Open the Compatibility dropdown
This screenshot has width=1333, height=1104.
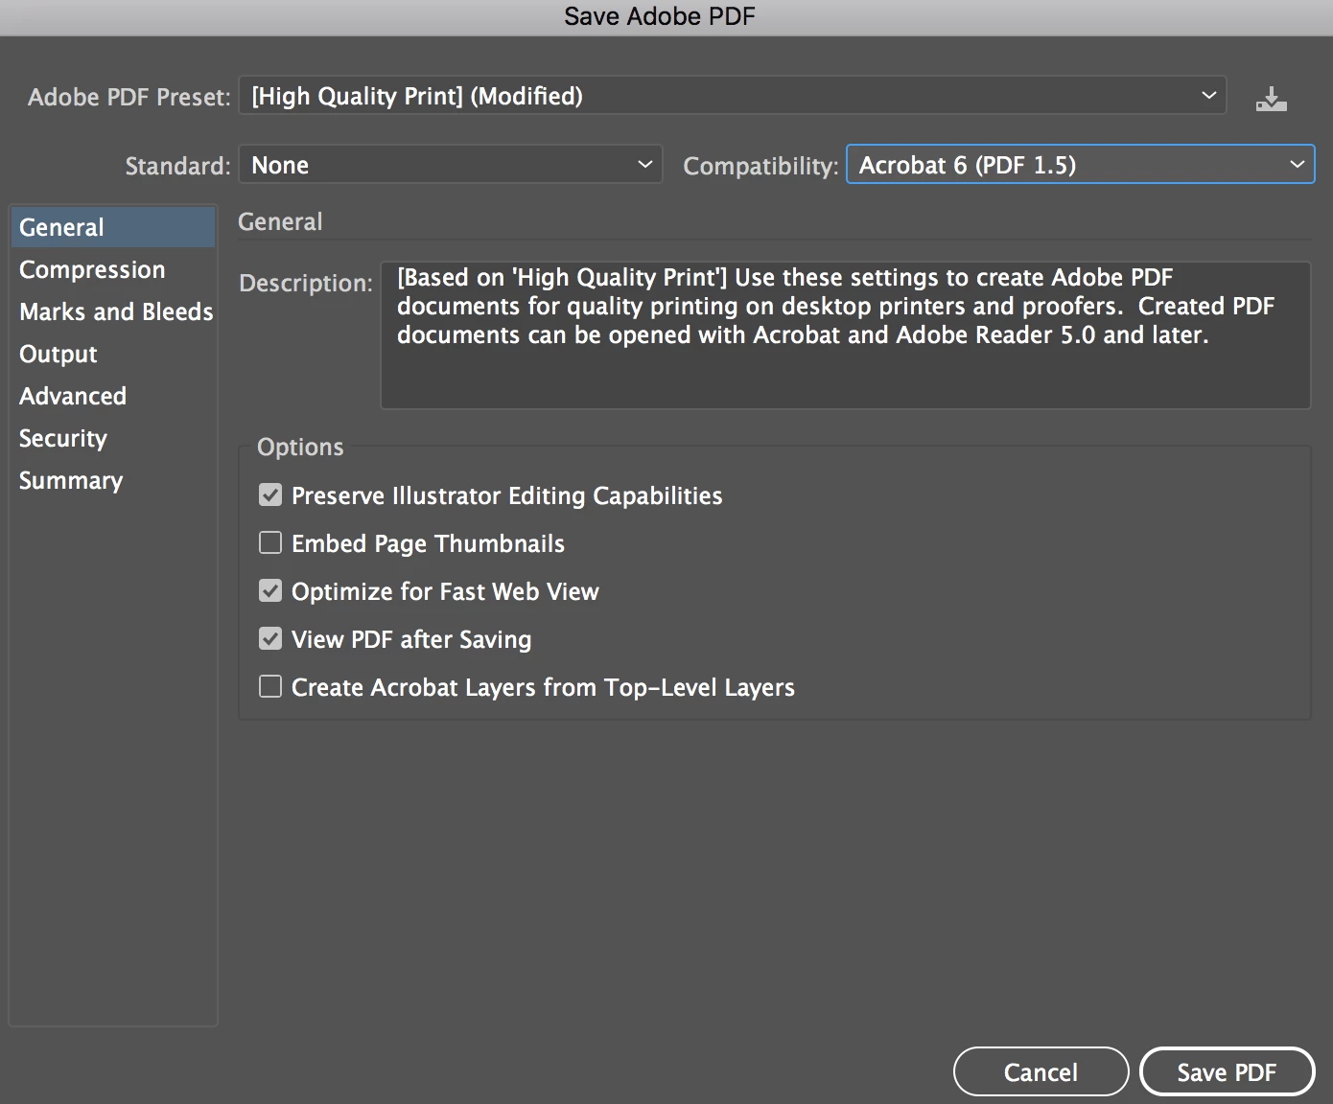1081,165
